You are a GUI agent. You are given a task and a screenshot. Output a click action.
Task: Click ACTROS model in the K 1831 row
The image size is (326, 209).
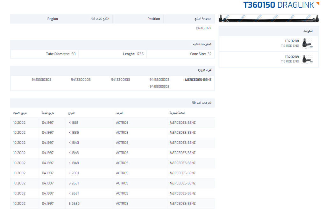122,122
